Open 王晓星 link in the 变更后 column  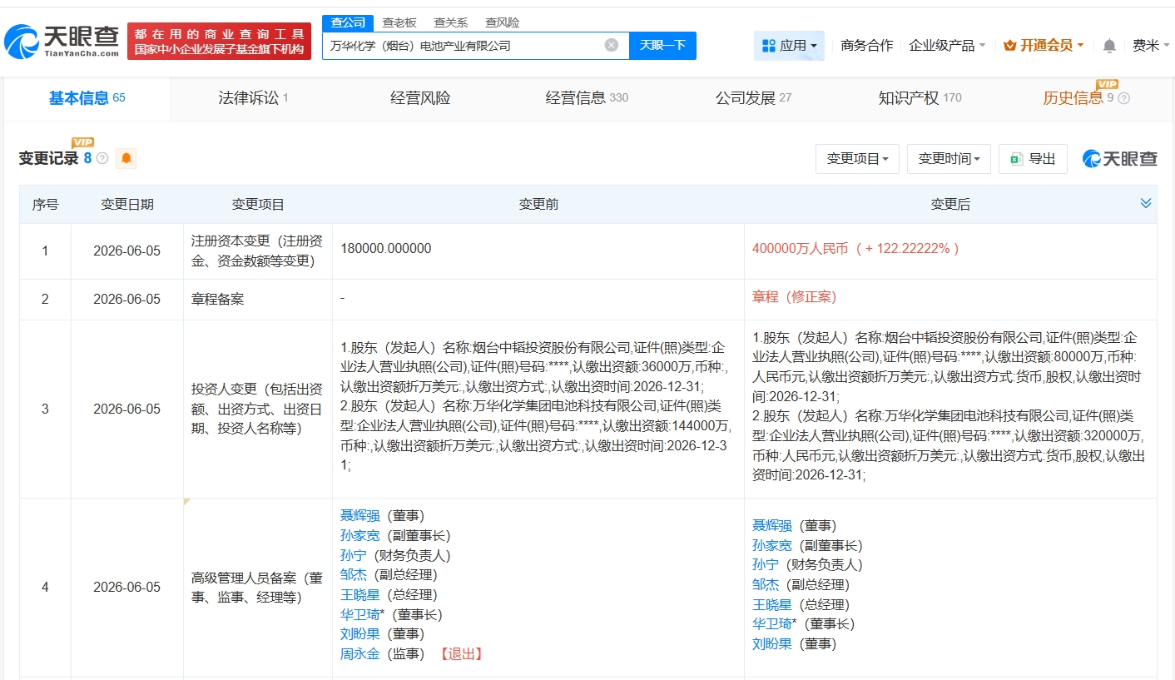(x=772, y=605)
